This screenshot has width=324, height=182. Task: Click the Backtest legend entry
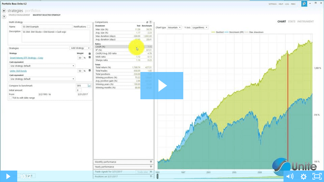[217, 32]
